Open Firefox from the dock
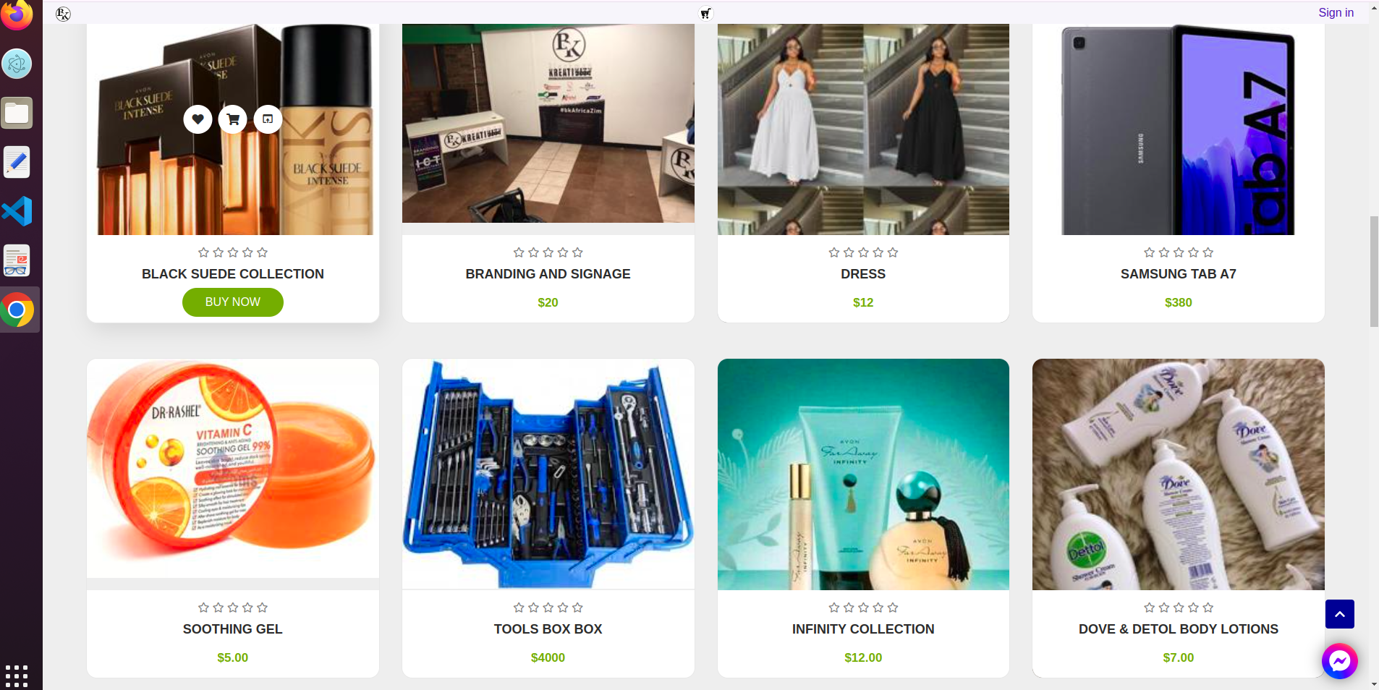The height and width of the screenshot is (690, 1379). [x=17, y=14]
